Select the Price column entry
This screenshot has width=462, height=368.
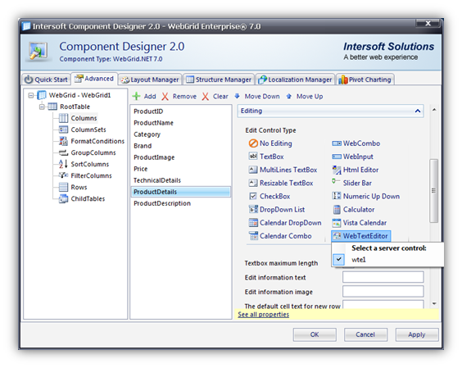click(x=180, y=169)
